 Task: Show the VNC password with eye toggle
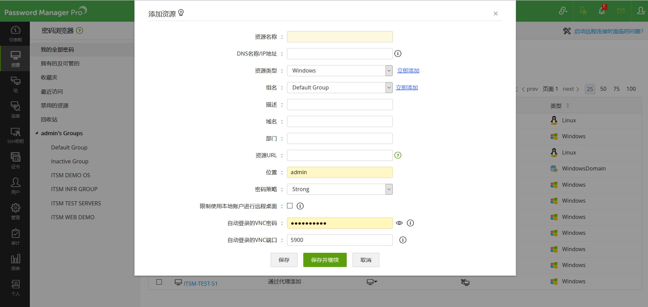coord(399,223)
